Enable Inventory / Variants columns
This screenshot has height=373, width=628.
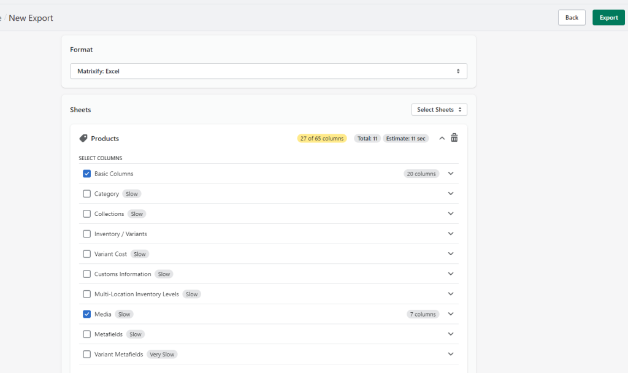pos(86,234)
